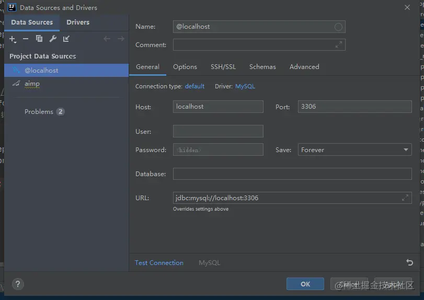Click the MySQL label near Test Connection

[209, 263]
